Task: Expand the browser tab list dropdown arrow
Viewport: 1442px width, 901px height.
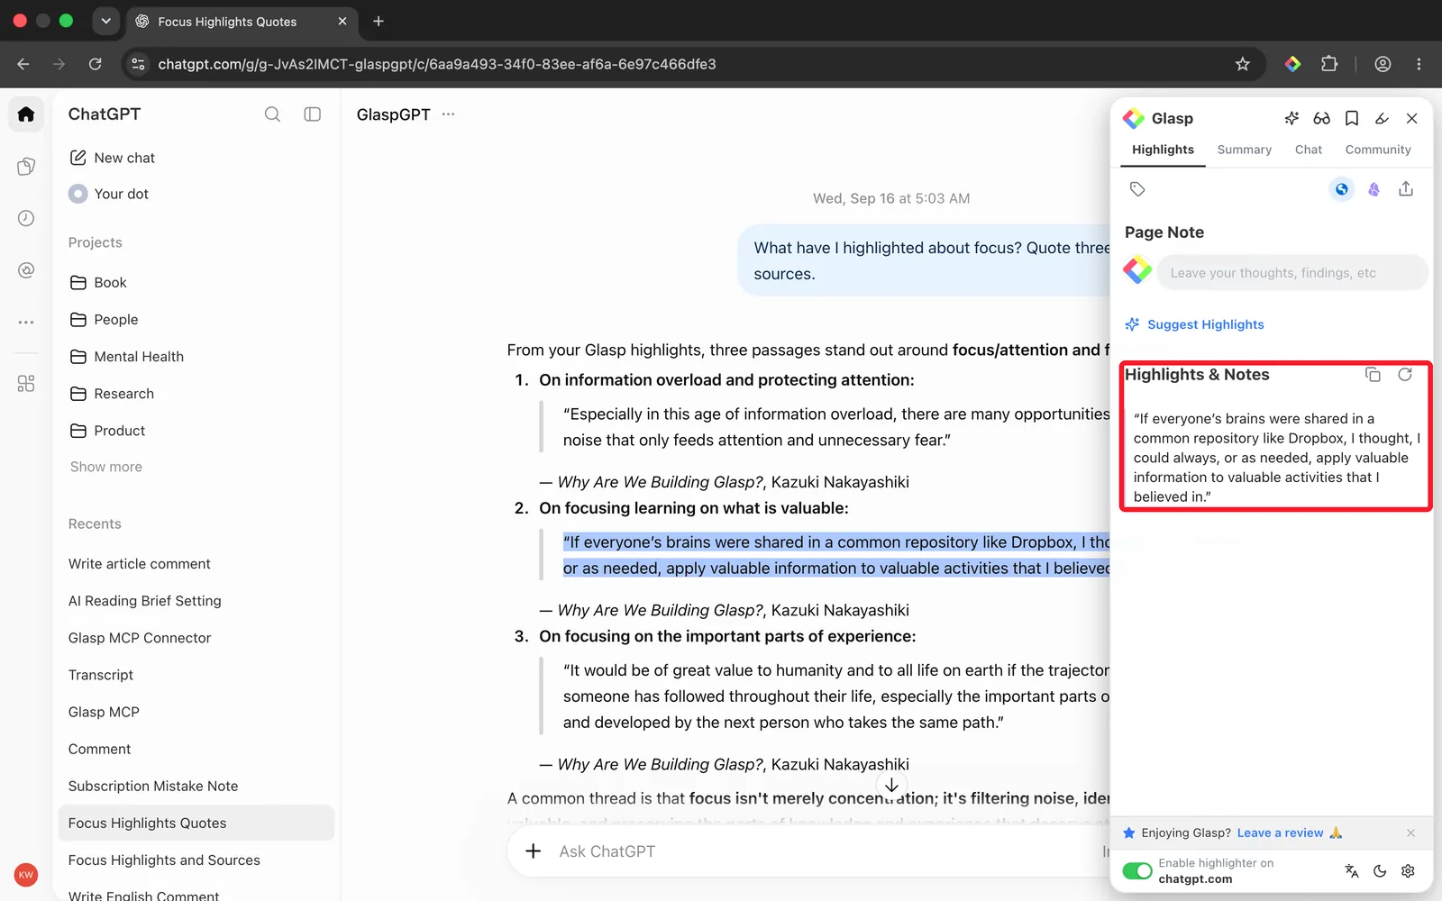Action: click(106, 21)
